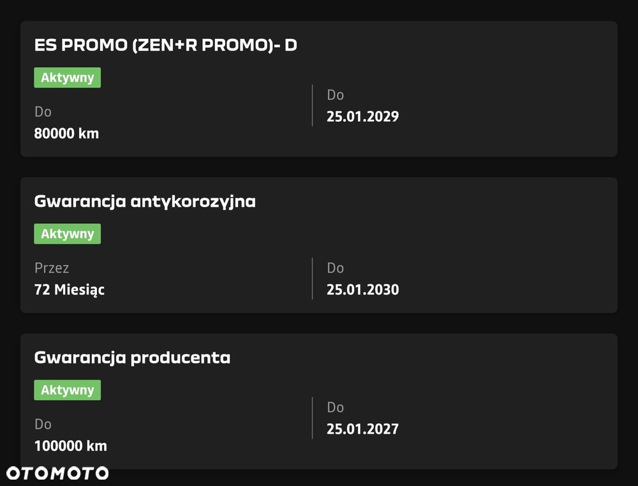The image size is (638, 486).
Task: Select the 80000 km mileage limit
Action: click(x=66, y=134)
